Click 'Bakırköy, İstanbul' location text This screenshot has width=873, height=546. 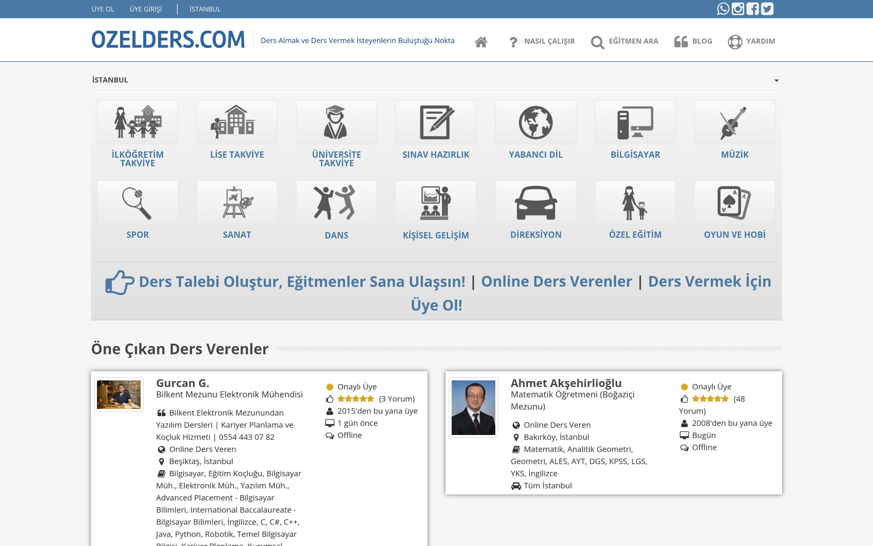click(557, 437)
